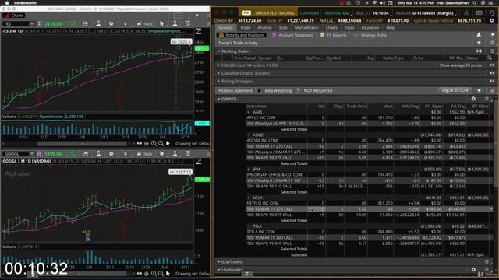Open studies flask icon in GOOGL chart toolbar

(98, 154)
